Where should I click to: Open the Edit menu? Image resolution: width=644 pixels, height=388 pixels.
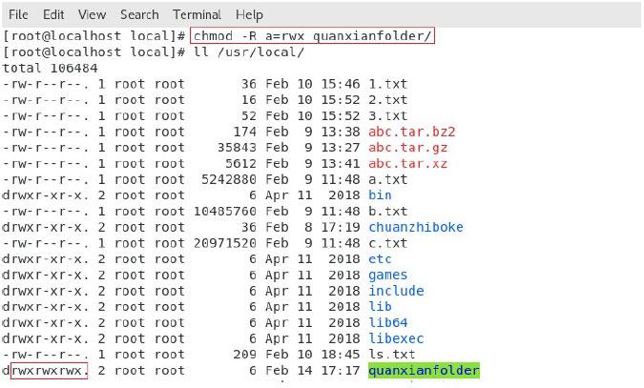[x=53, y=15]
